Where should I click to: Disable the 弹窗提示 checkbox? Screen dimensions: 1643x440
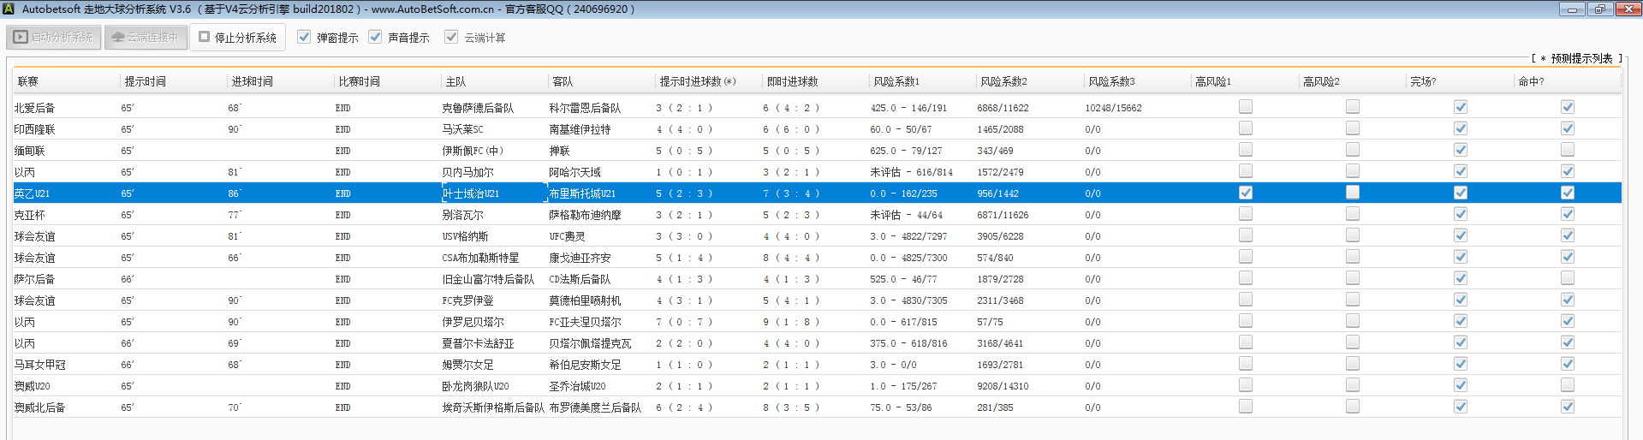click(304, 37)
